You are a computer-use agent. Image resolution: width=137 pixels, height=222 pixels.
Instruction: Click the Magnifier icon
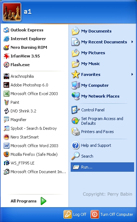pyautogui.click(x=6, y=120)
